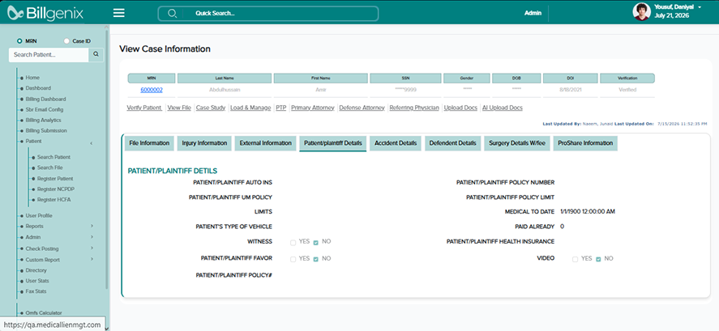Click the AI Upload Docs link

tap(502, 108)
